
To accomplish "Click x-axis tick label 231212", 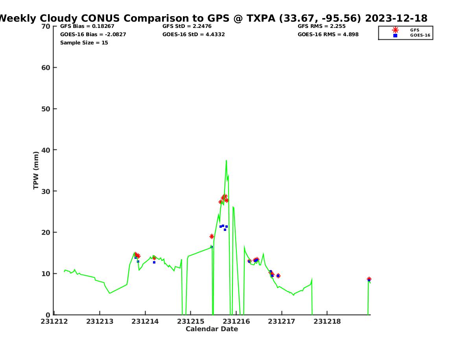I will (54, 321).
